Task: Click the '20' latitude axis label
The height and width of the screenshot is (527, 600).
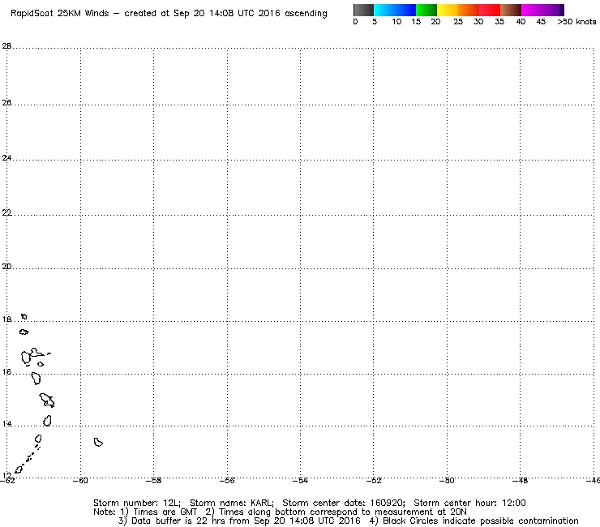Action: point(6,267)
